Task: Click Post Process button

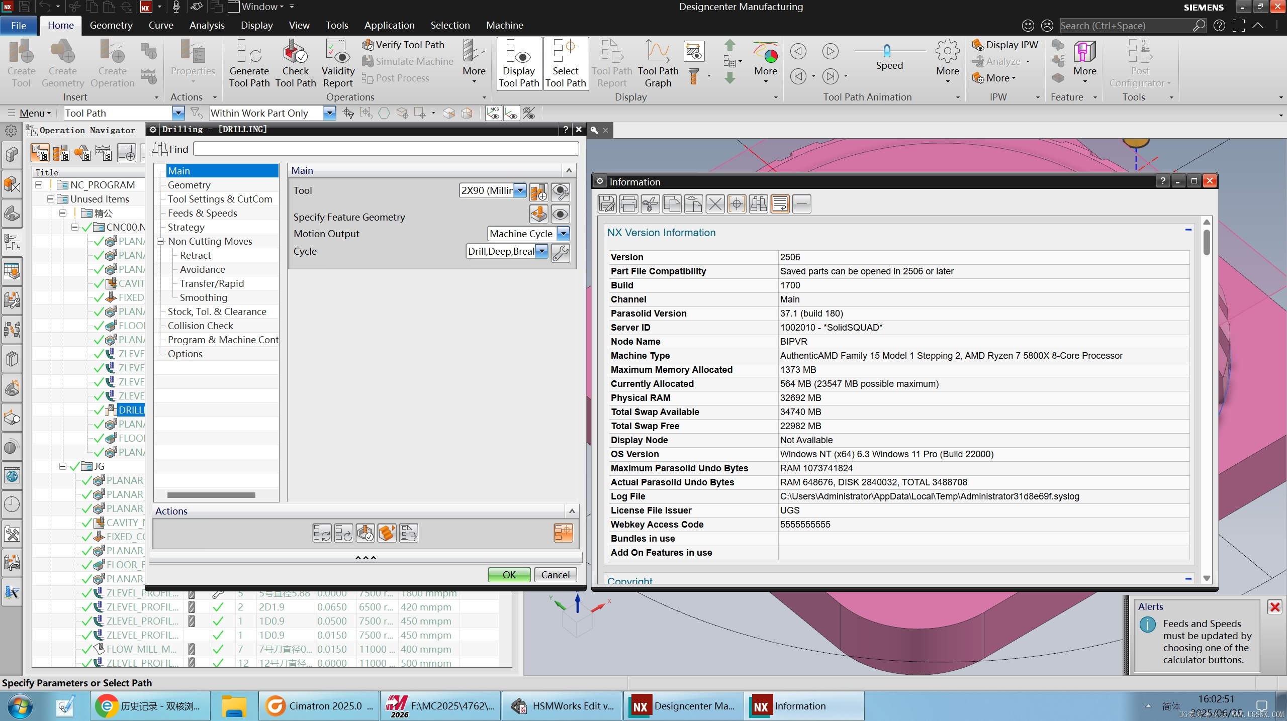Action: [x=396, y=78]
